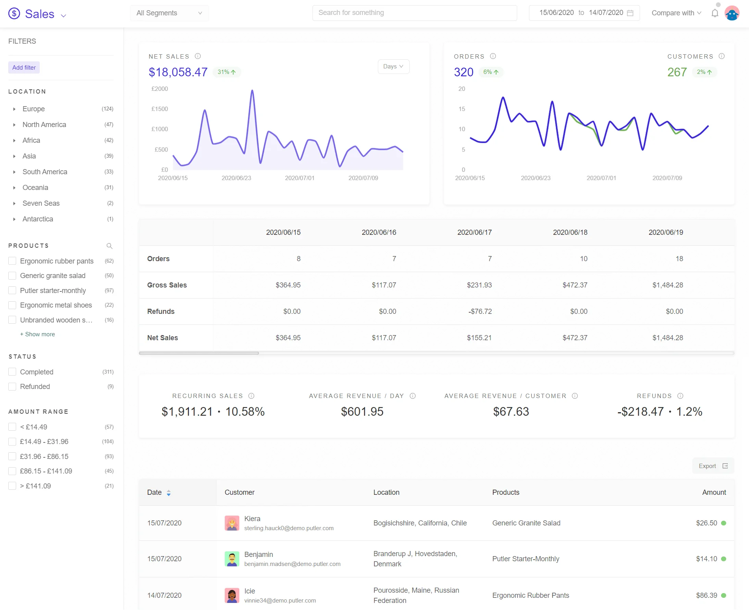Search products magnifier icon
The height and width of the screenshot is (610, 749).
coord(109,246)
